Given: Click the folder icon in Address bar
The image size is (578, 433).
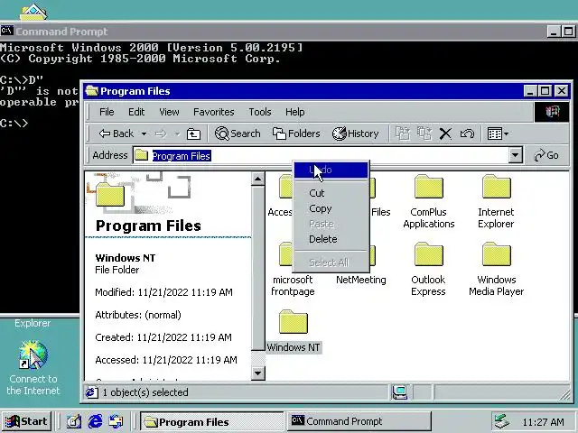Looking at the screenshot, I should (x=141, y=155).
